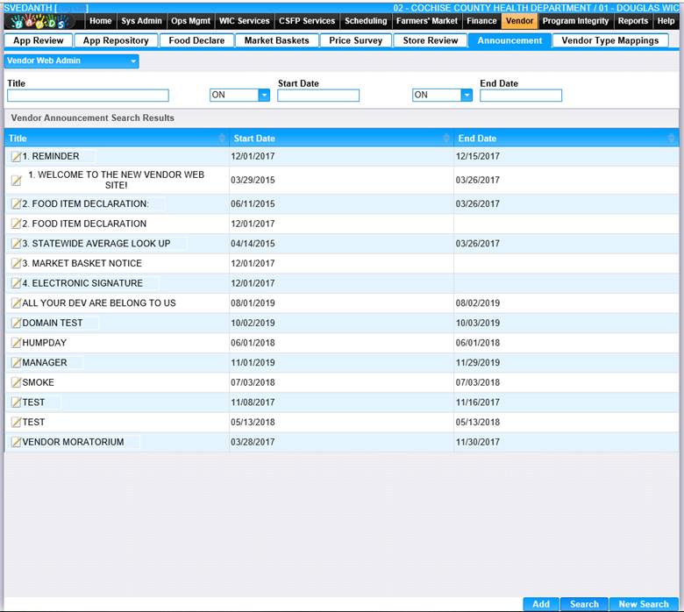Open edit icon for 3. STATEWIDE AVERAGE LOOK UP
This screenshot has width=684, height=612.
[16, 244]
